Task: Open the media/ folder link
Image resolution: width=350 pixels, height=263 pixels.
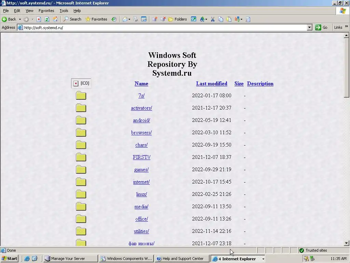Action: (x=141, y=206)
